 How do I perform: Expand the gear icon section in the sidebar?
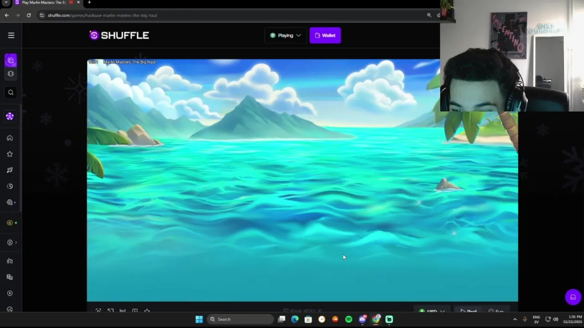[10, 242]
